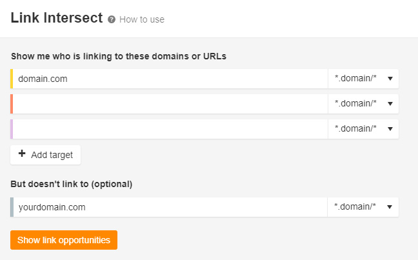Click gray-blue marker beside yourdomain.com
Image resolution: width=418 pixels, height=260 pixels.
[12, 207]
